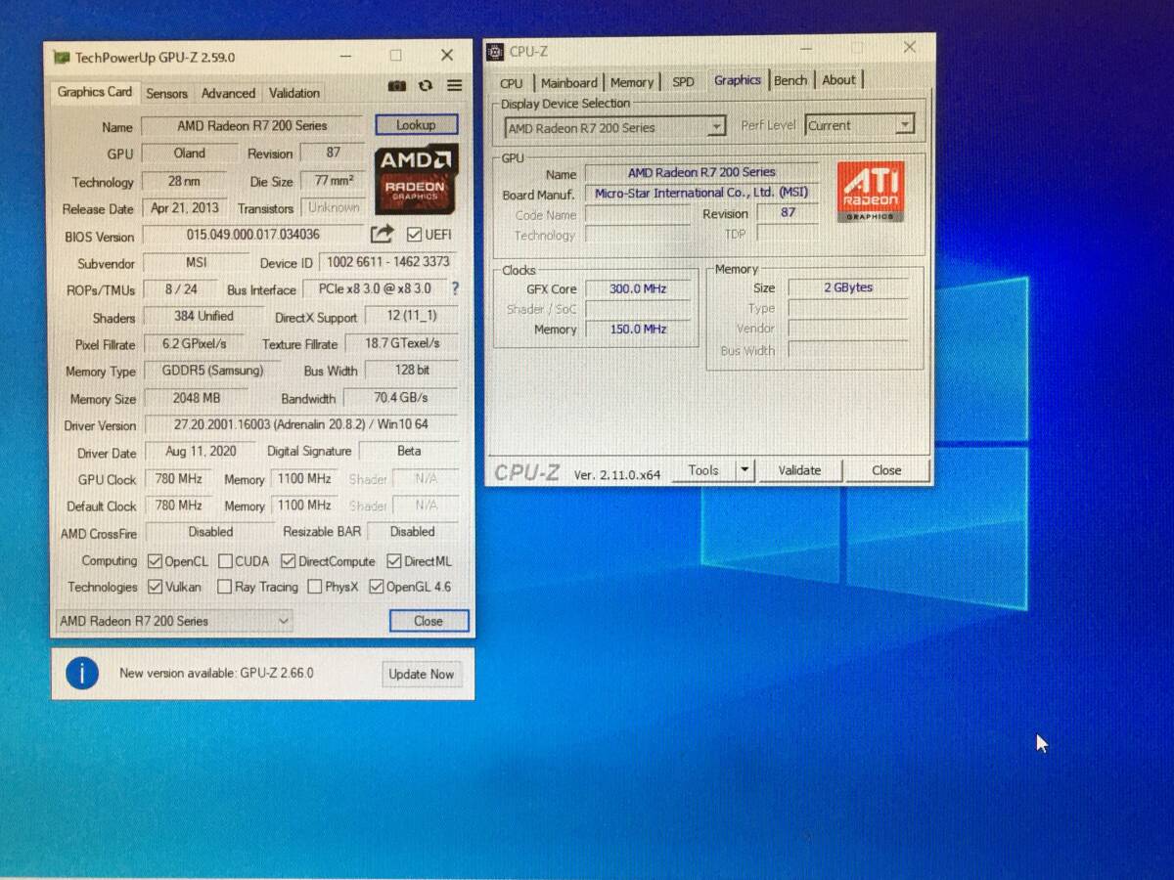The image size is (1174, 880).
Task: Click the Resizable BAR field in GPU-Z
Action: point(413,532)
